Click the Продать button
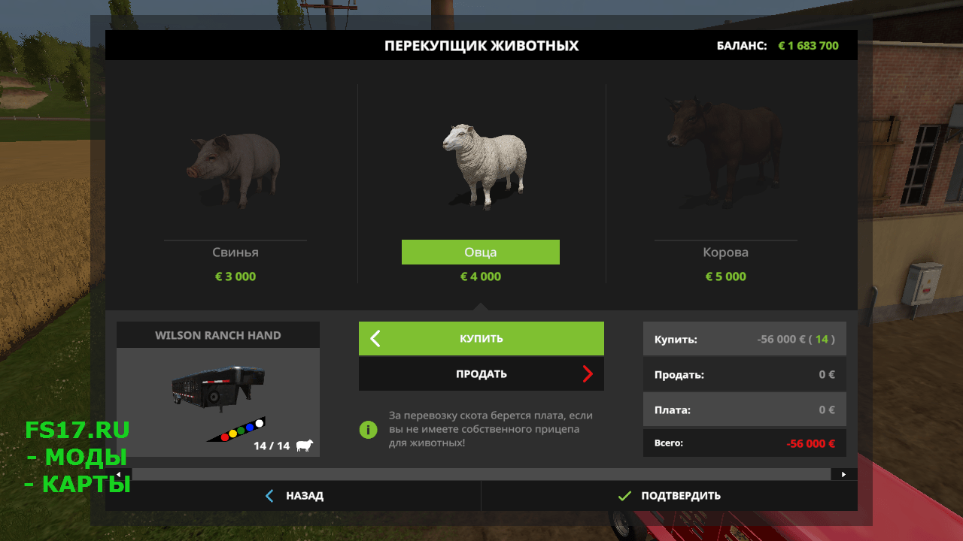 (x=481, y=374)
